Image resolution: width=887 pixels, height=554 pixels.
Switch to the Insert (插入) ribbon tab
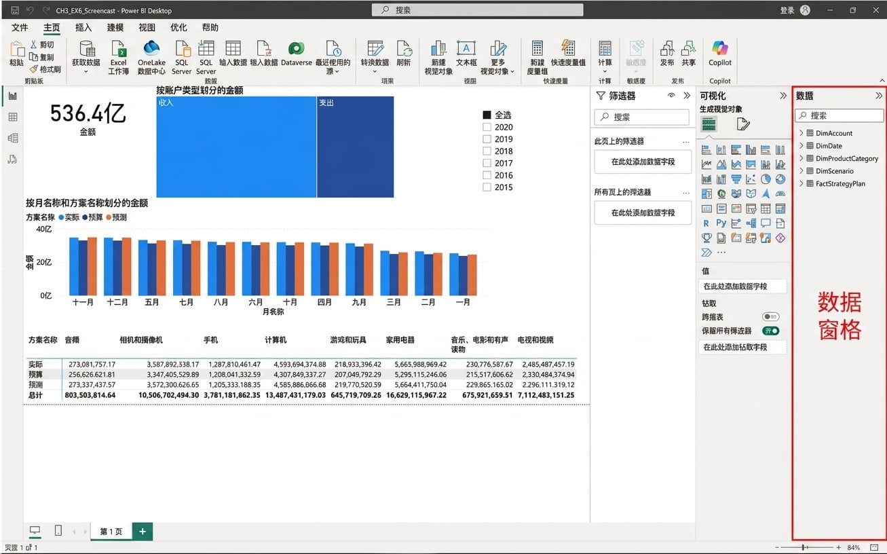pyautogui.click(x=83, y=28)
